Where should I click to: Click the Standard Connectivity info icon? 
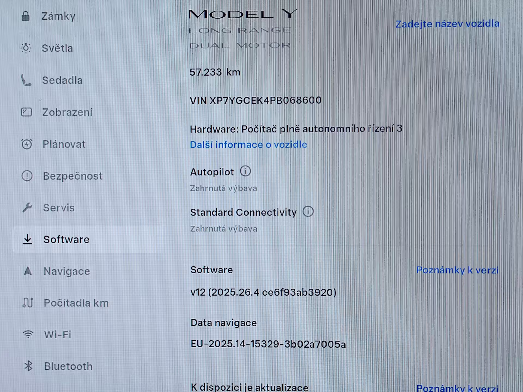308,212
